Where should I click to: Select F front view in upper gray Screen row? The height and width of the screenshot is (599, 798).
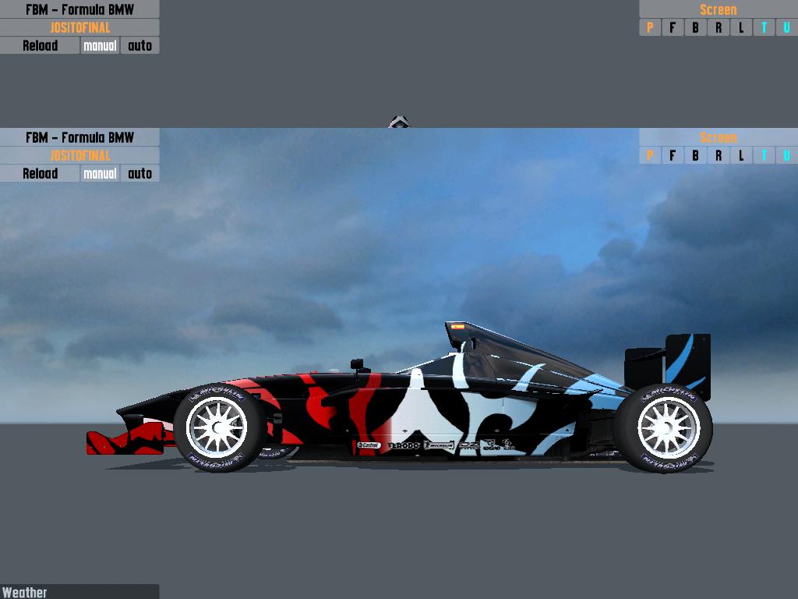(x=673, y=27)
